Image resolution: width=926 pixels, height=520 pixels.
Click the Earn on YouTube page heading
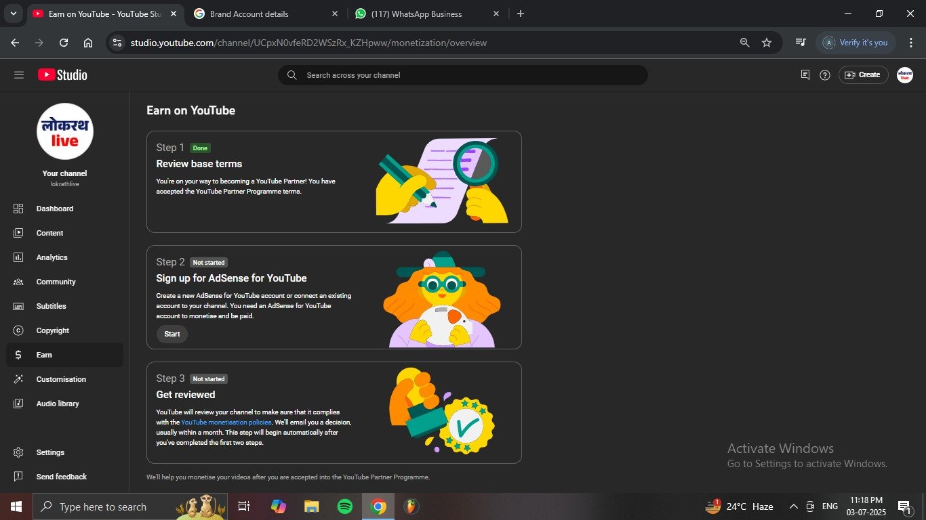click(x=191, y=110)
